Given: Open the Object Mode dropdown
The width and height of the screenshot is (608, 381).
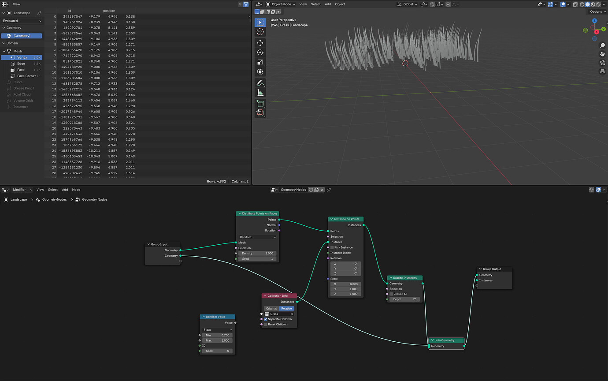Looking at the screenshot, I should 281,4.
